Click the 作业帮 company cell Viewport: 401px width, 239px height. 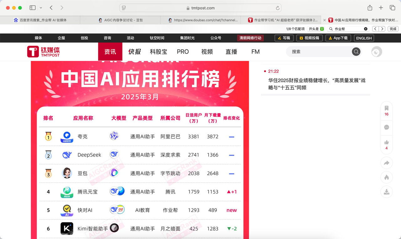pyautogui.click(x=170, y=210)
